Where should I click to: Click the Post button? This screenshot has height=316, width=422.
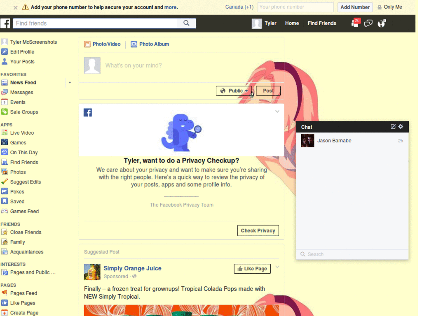click(268, 91)
